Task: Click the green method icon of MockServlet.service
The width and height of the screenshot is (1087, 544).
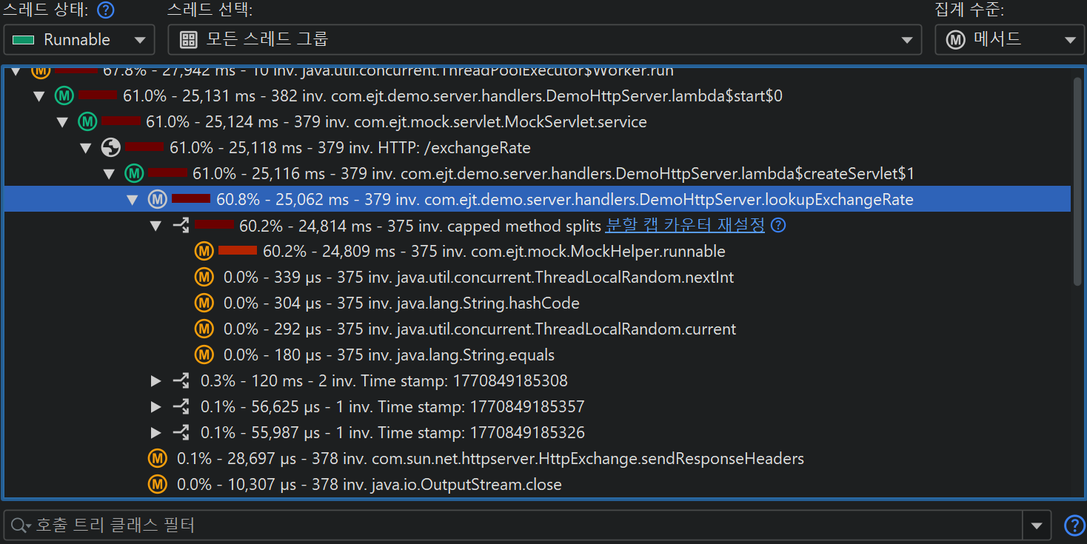Action: pyautogui.click(x=87, y=122)
